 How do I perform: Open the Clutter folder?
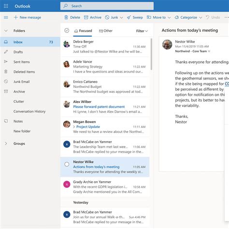[30, 101]
